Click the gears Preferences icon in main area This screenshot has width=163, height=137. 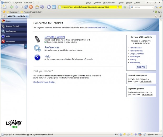pyautogui.click(x=37, y=48)
